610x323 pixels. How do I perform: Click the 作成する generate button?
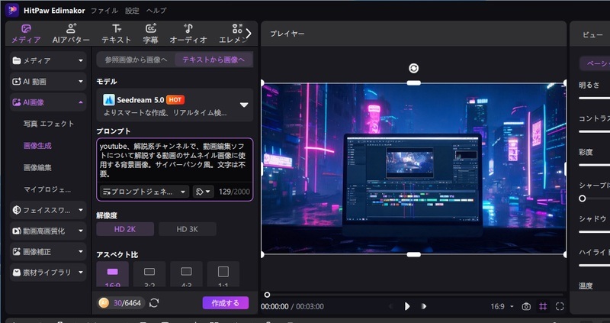[x=225, y=302]
